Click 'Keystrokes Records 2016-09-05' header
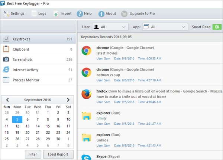The width and height of the screenshot is (223, 160). coord(106,37)
